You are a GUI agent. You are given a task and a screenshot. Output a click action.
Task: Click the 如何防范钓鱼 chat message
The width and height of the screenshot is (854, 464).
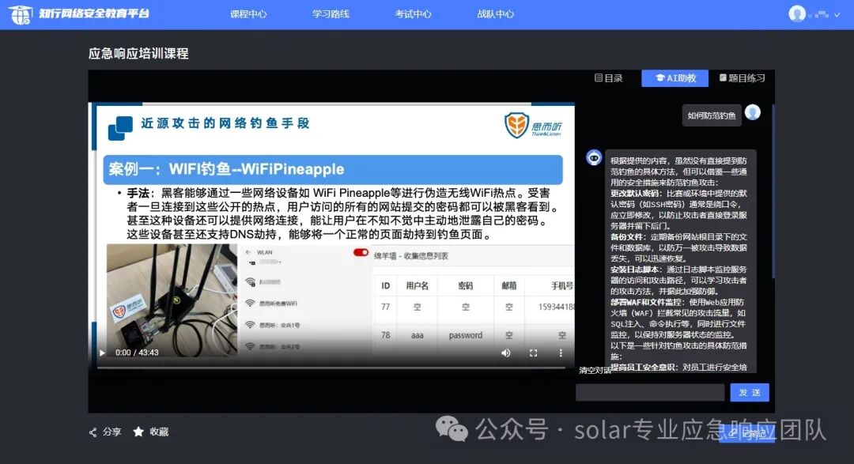pos(712,115)
